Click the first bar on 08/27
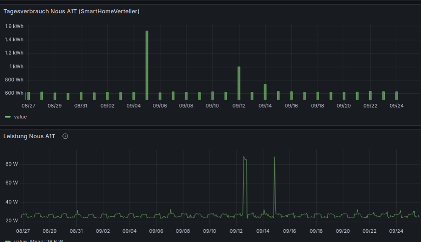 coord(28,96)
